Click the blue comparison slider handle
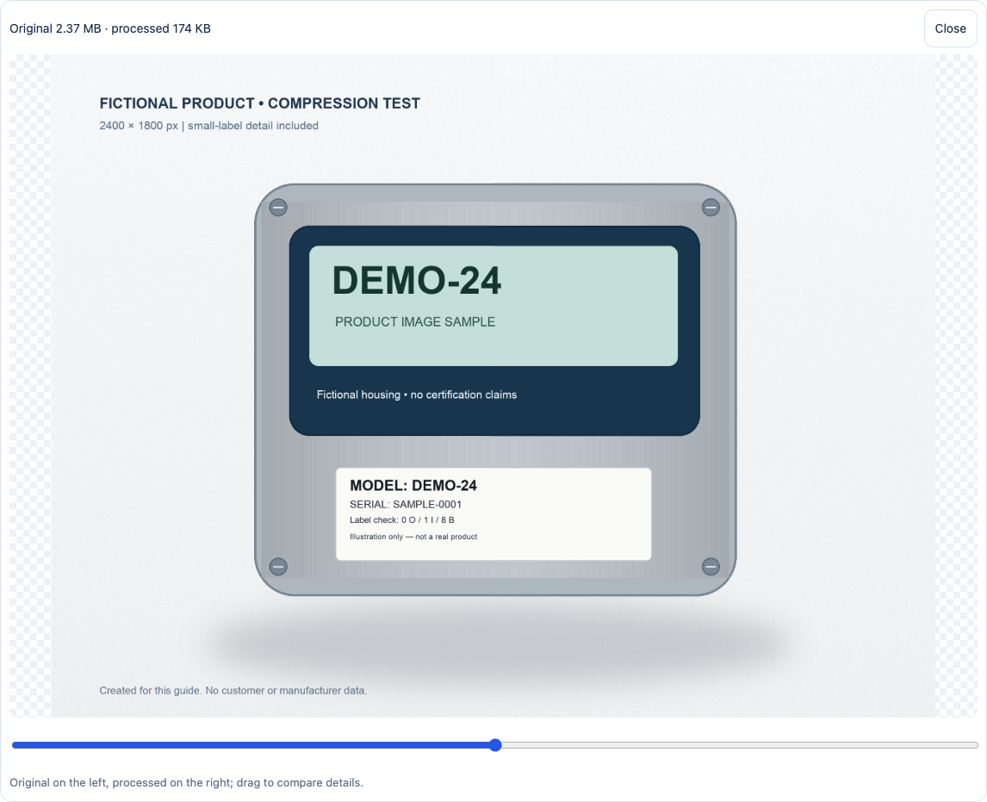Viewport: 987px width, 802px height. click(495, 745)
